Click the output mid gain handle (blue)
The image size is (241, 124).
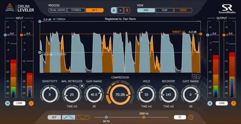coord(207,35)
